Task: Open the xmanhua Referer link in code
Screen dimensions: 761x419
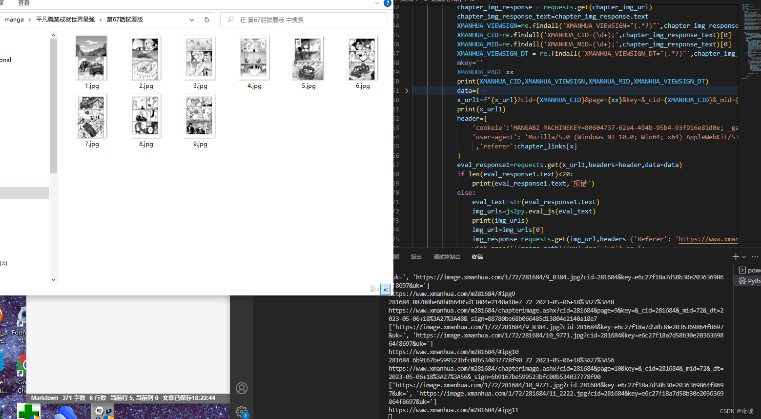Action: [708, 239]
